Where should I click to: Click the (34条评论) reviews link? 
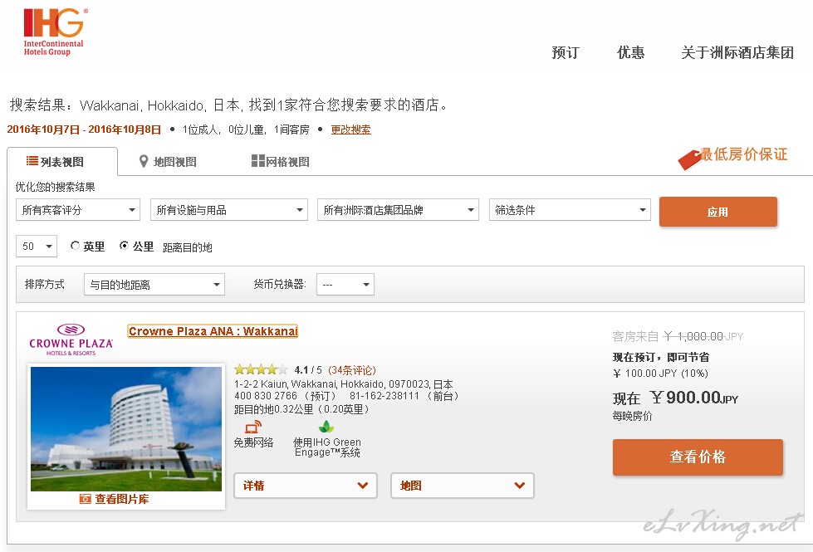coord(352,370)
